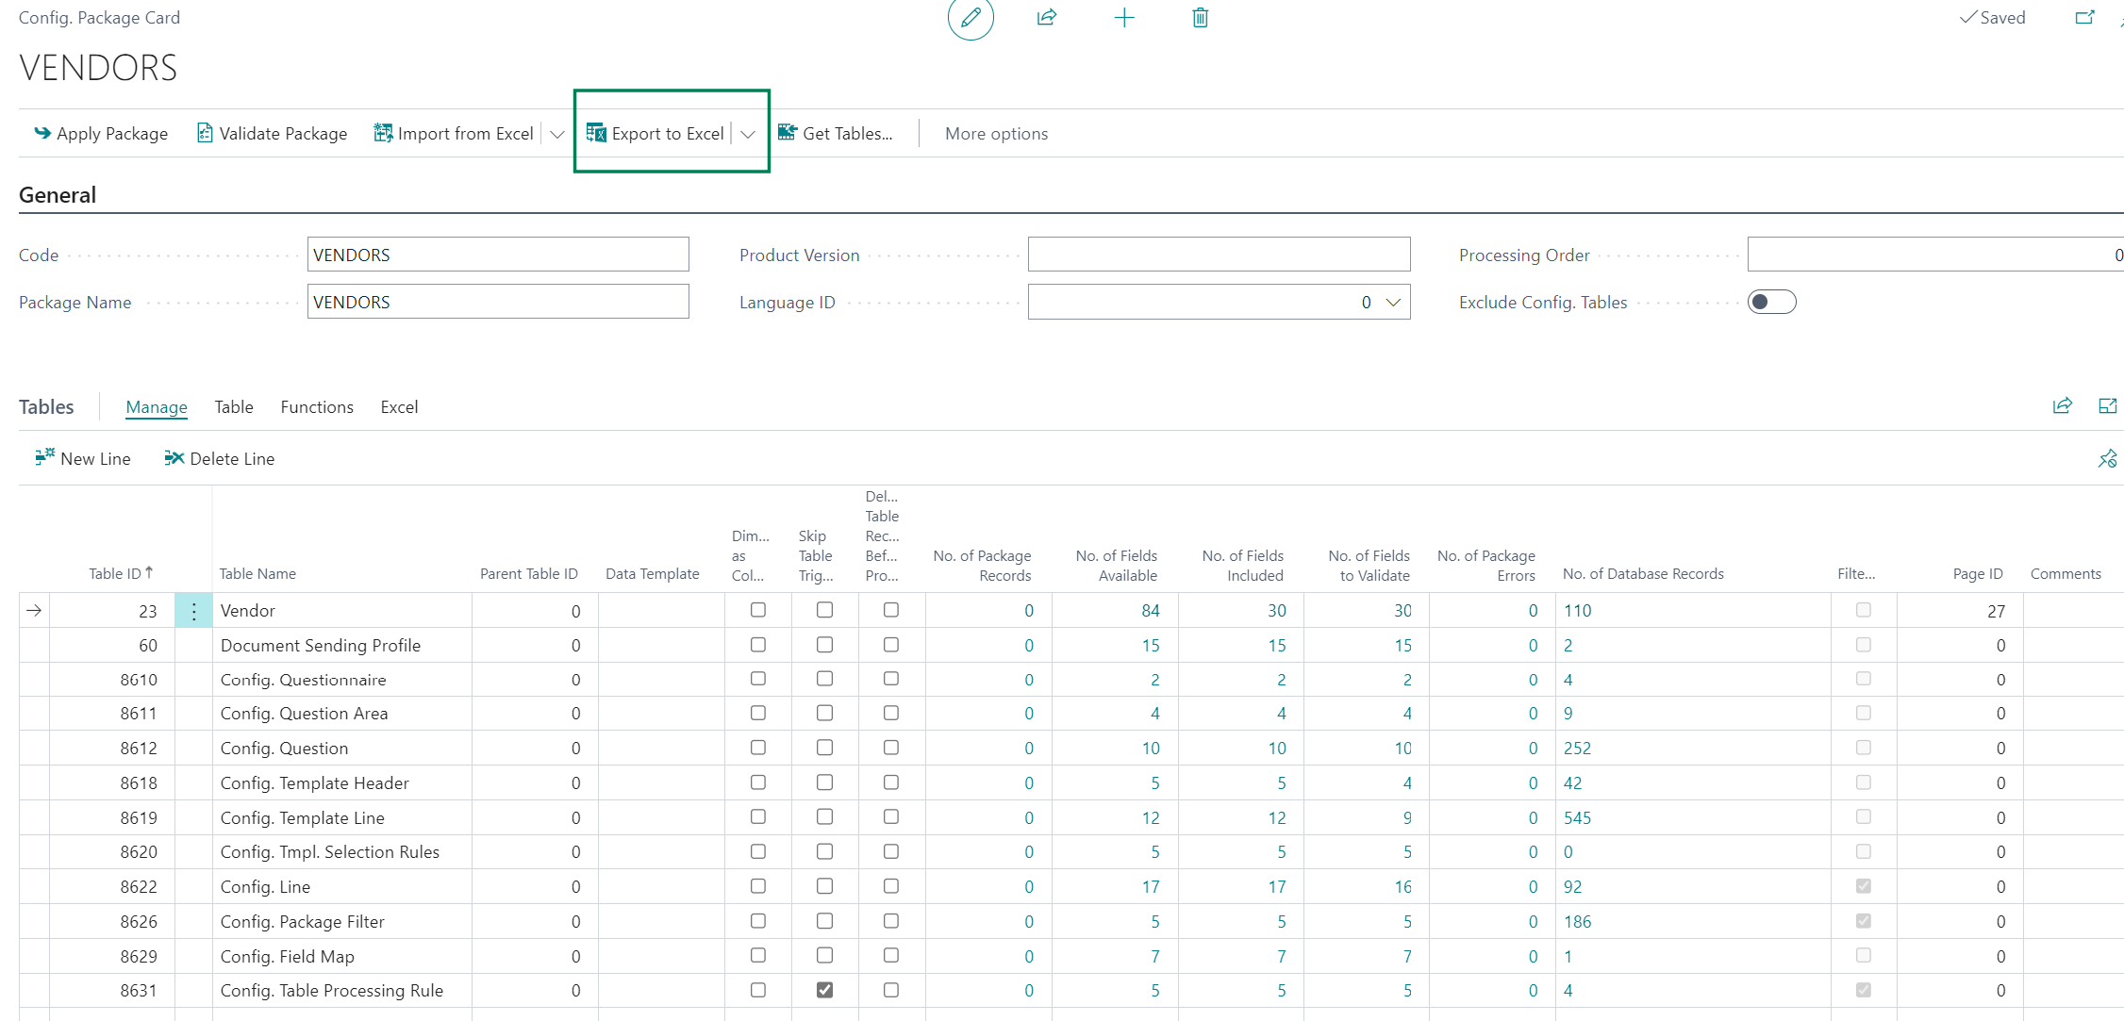Click the trash can delete icon
2124x1021 pixels.
tap(1200, 17)
